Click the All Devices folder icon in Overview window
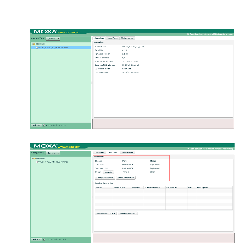This screenshot has height=243, width=239. 34,44
